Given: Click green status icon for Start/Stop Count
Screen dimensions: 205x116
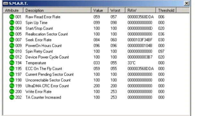Looking at the screenshot, I should 12,28.
